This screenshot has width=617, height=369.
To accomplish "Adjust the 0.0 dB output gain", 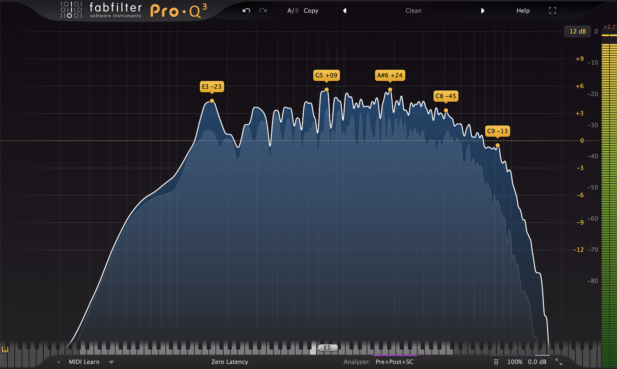I will 537,362.
